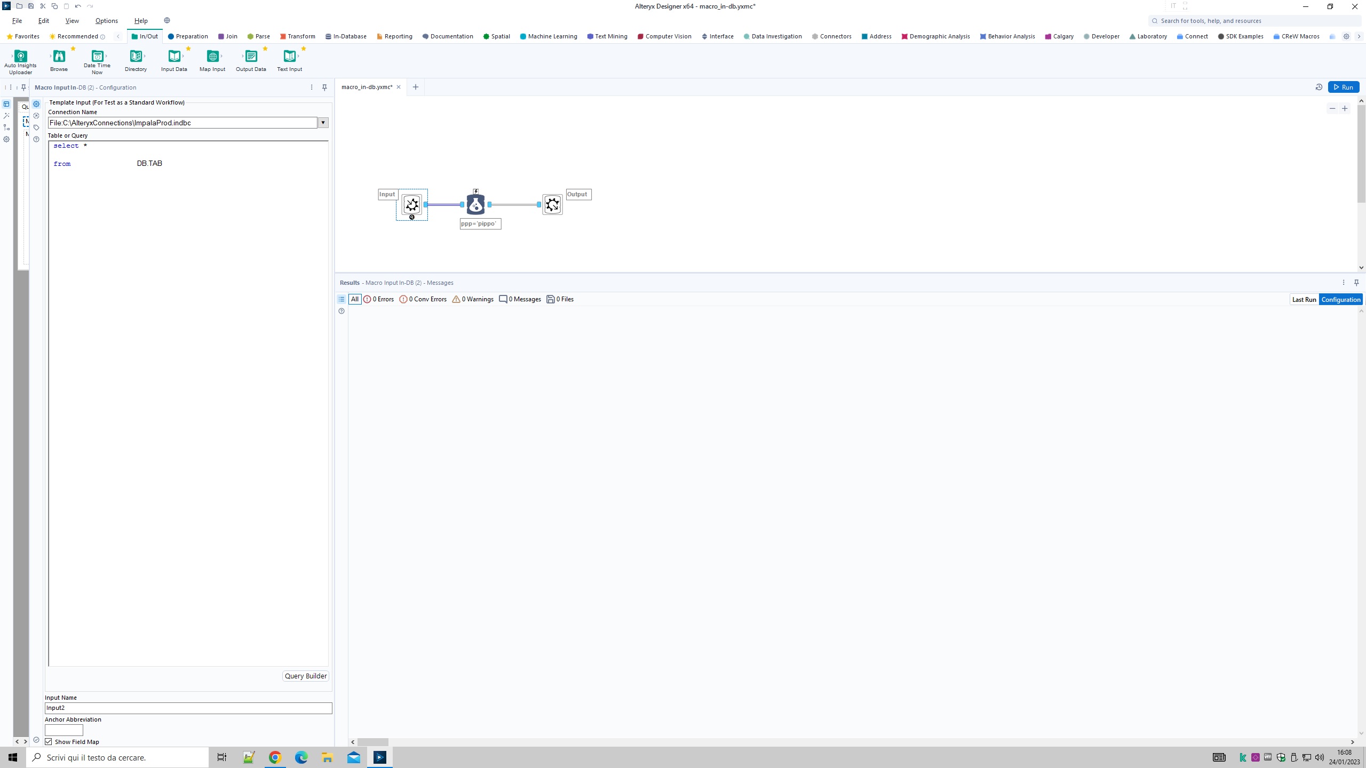Edit the Input Name field labeled Input2
Screen dimensions: 1366x768
[188, 708]
